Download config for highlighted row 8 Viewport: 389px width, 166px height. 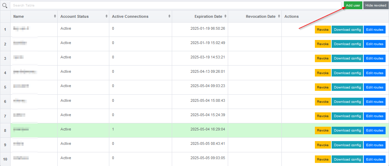[347, 130]
